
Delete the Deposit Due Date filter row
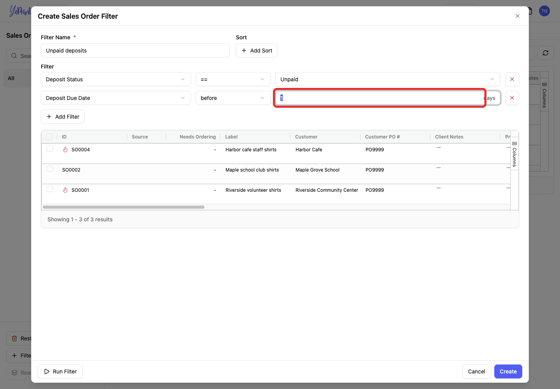pos(512,98)
